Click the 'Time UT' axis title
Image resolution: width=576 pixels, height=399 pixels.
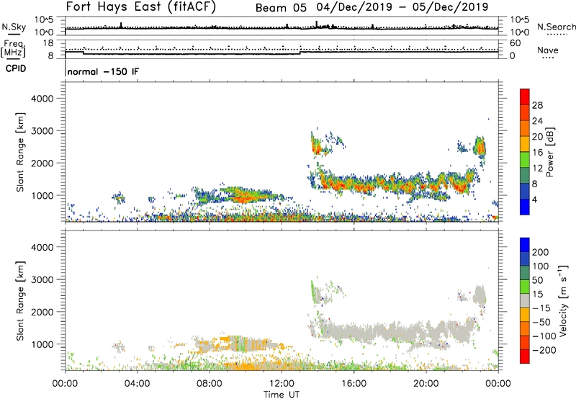point(282,395)
